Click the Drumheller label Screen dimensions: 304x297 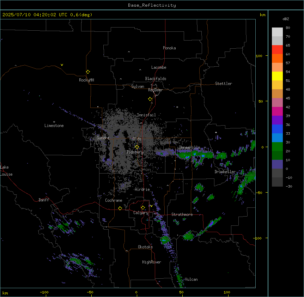tap(225, 172)
